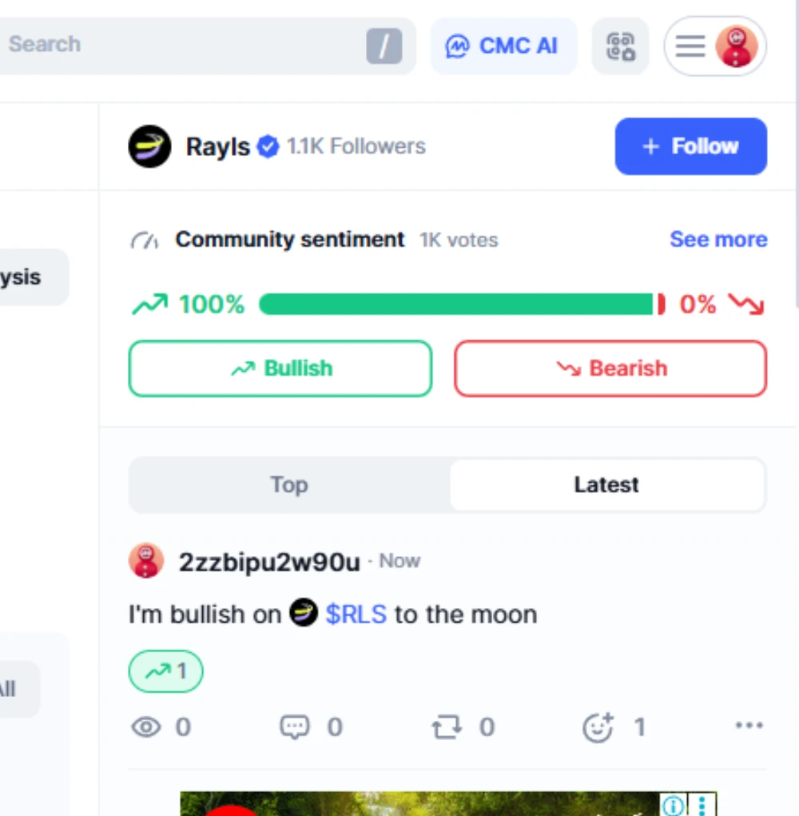Click the Rayls logo avatar
This screenshot has width=799, height=816.
point(149,146)
